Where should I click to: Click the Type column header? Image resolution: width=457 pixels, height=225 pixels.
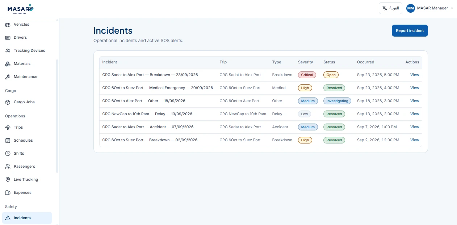click(277, 62)
